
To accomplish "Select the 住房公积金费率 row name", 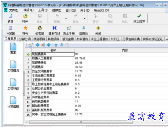I will pos(42,88).
